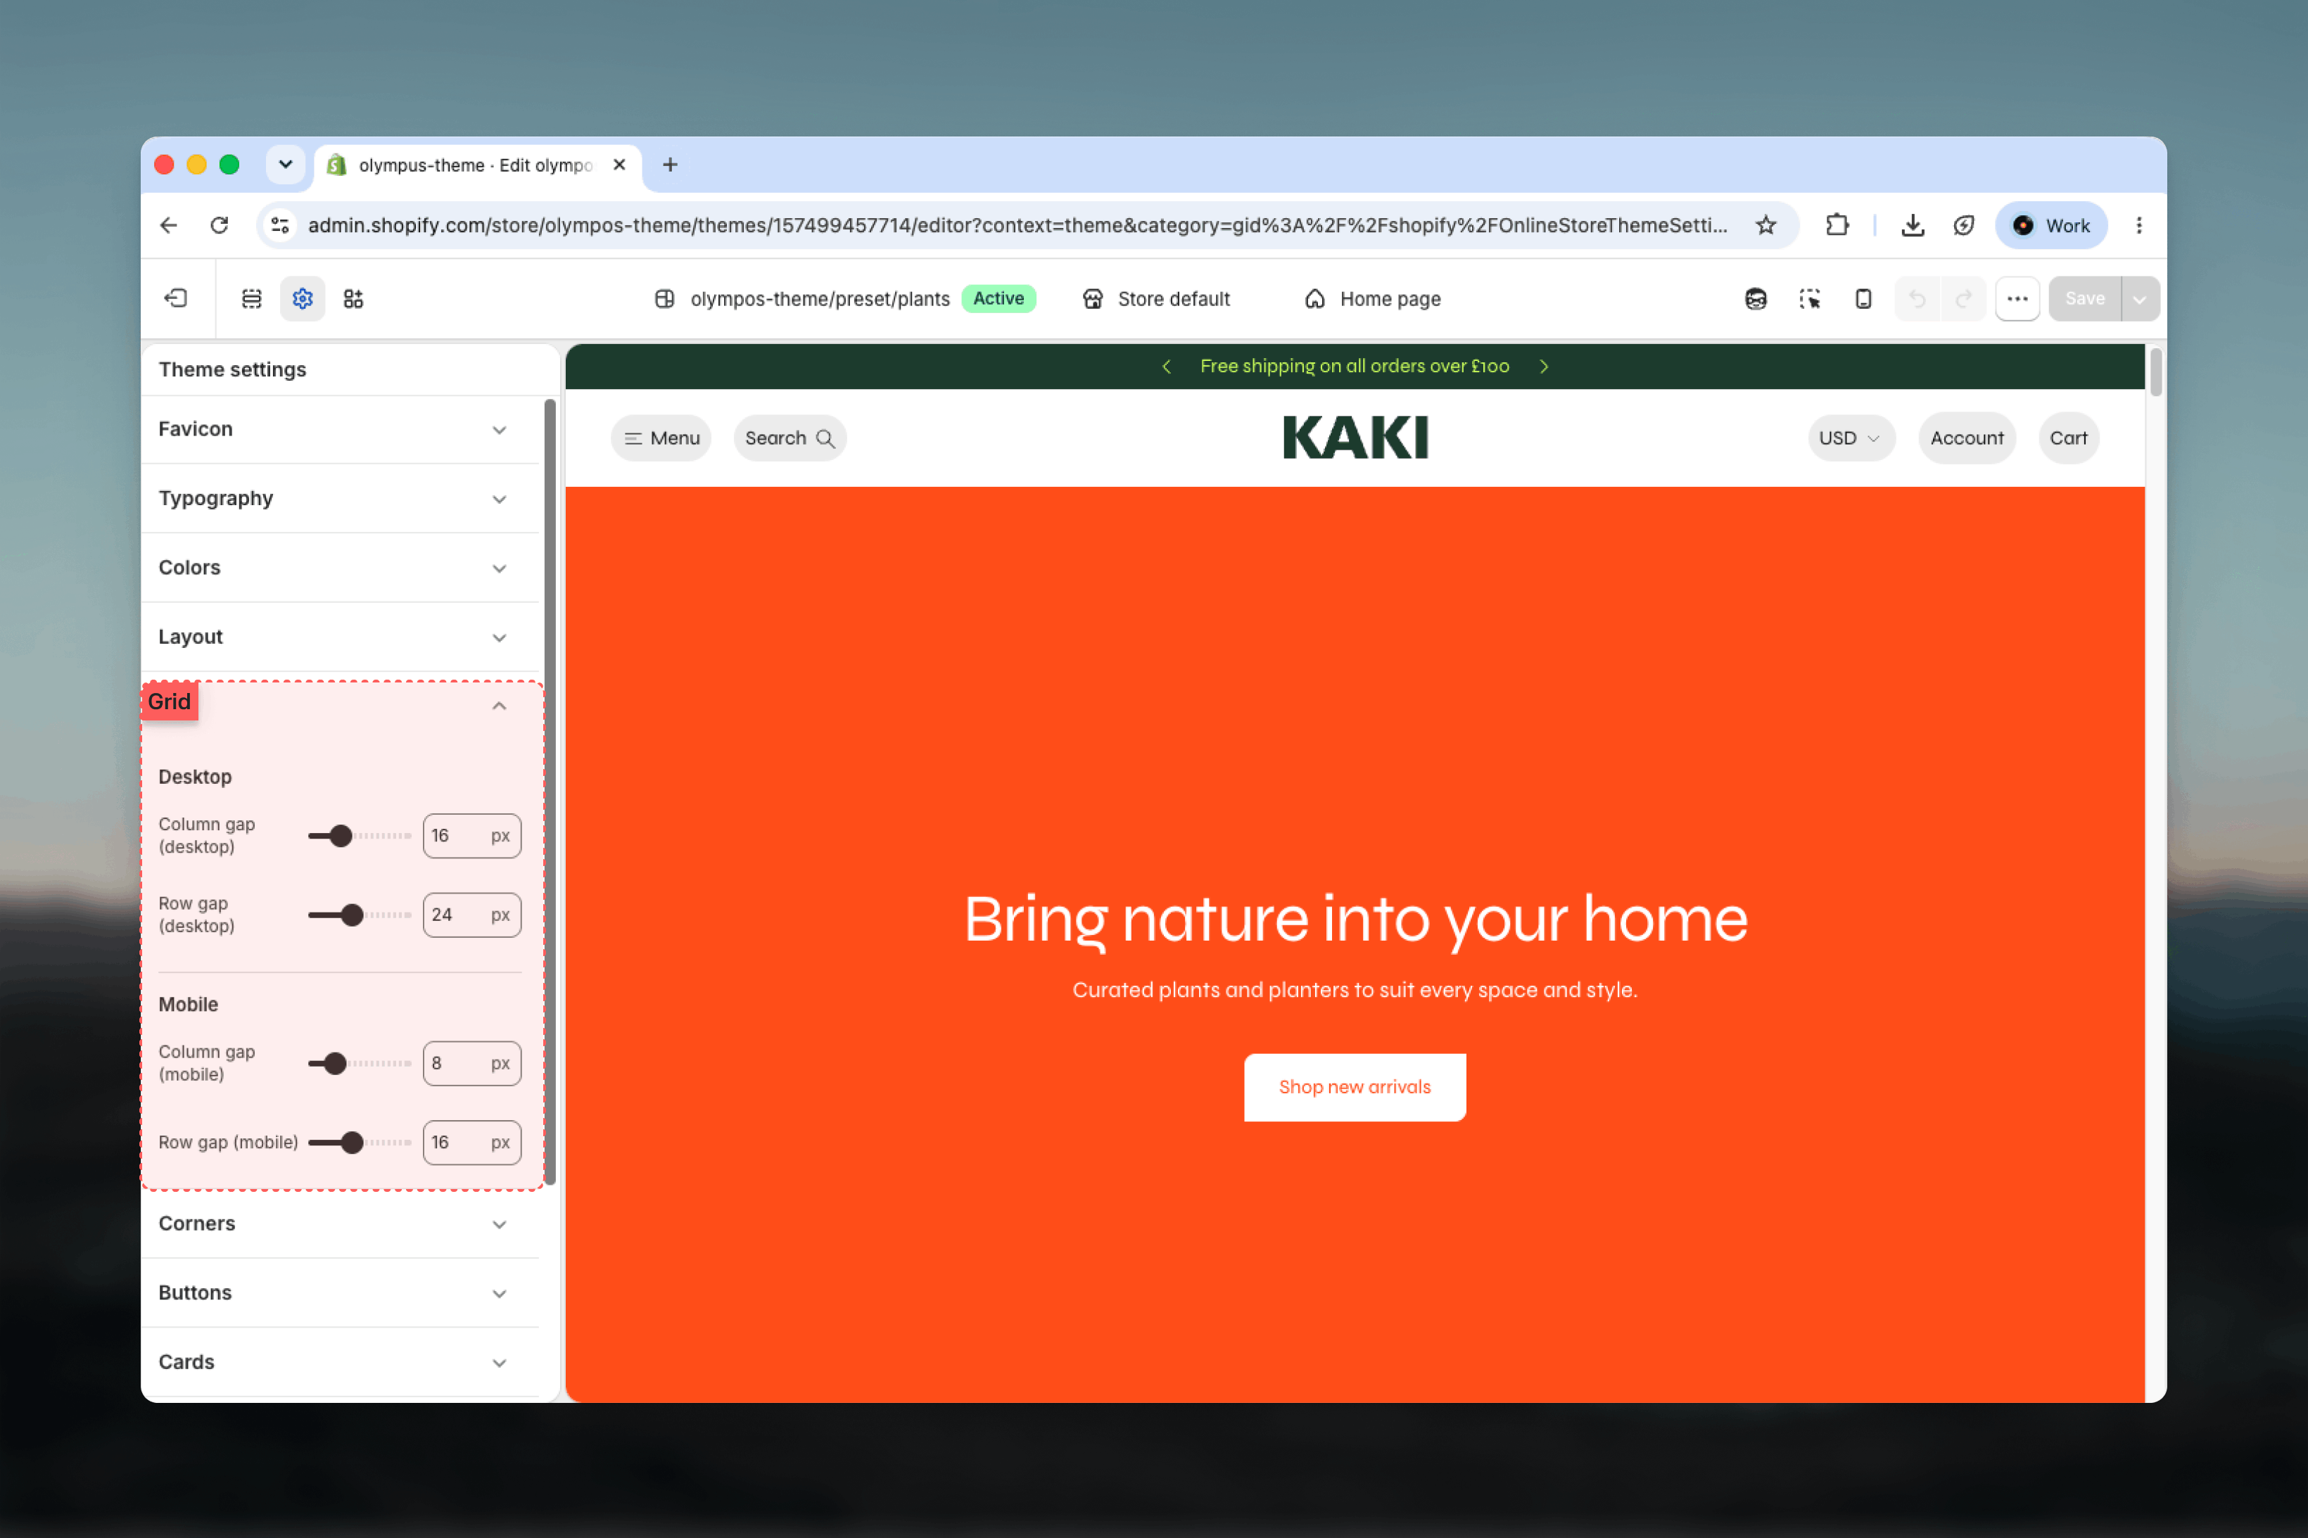The height and width of the screenshot is (1538, 2308).
Task: Open the Save options dropdown arrow
Action: point(2139,298)
